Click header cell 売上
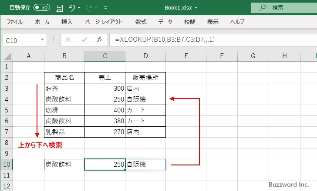 pos(105,78)
